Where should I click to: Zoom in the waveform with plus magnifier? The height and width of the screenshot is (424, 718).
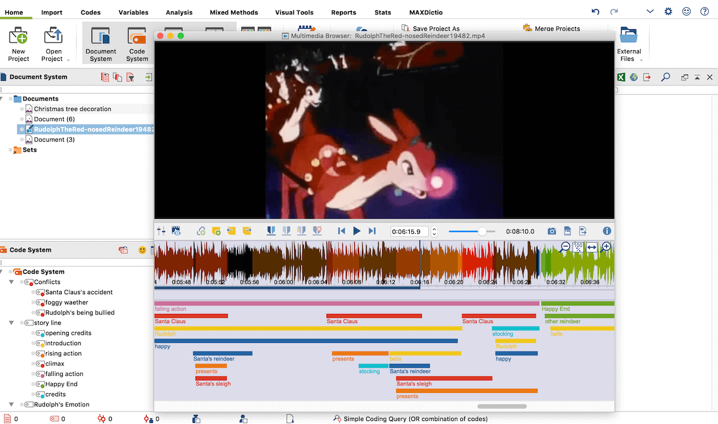pyautogui.click(x=606, y=247)
